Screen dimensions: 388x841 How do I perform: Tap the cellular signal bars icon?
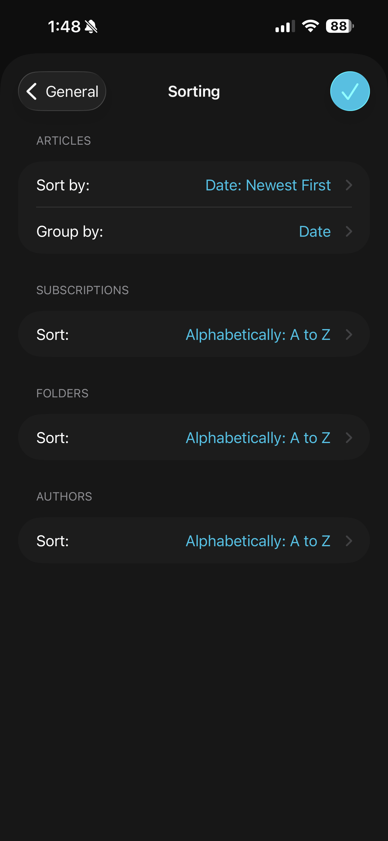click(285, 26)
